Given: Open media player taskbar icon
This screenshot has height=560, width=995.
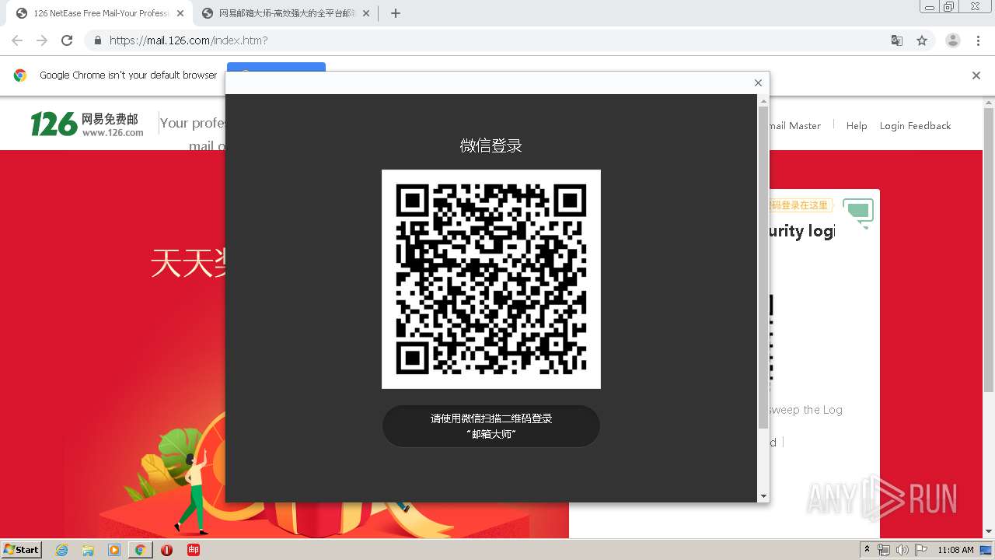Looking at the screenshot, I should tap(114, 550).
